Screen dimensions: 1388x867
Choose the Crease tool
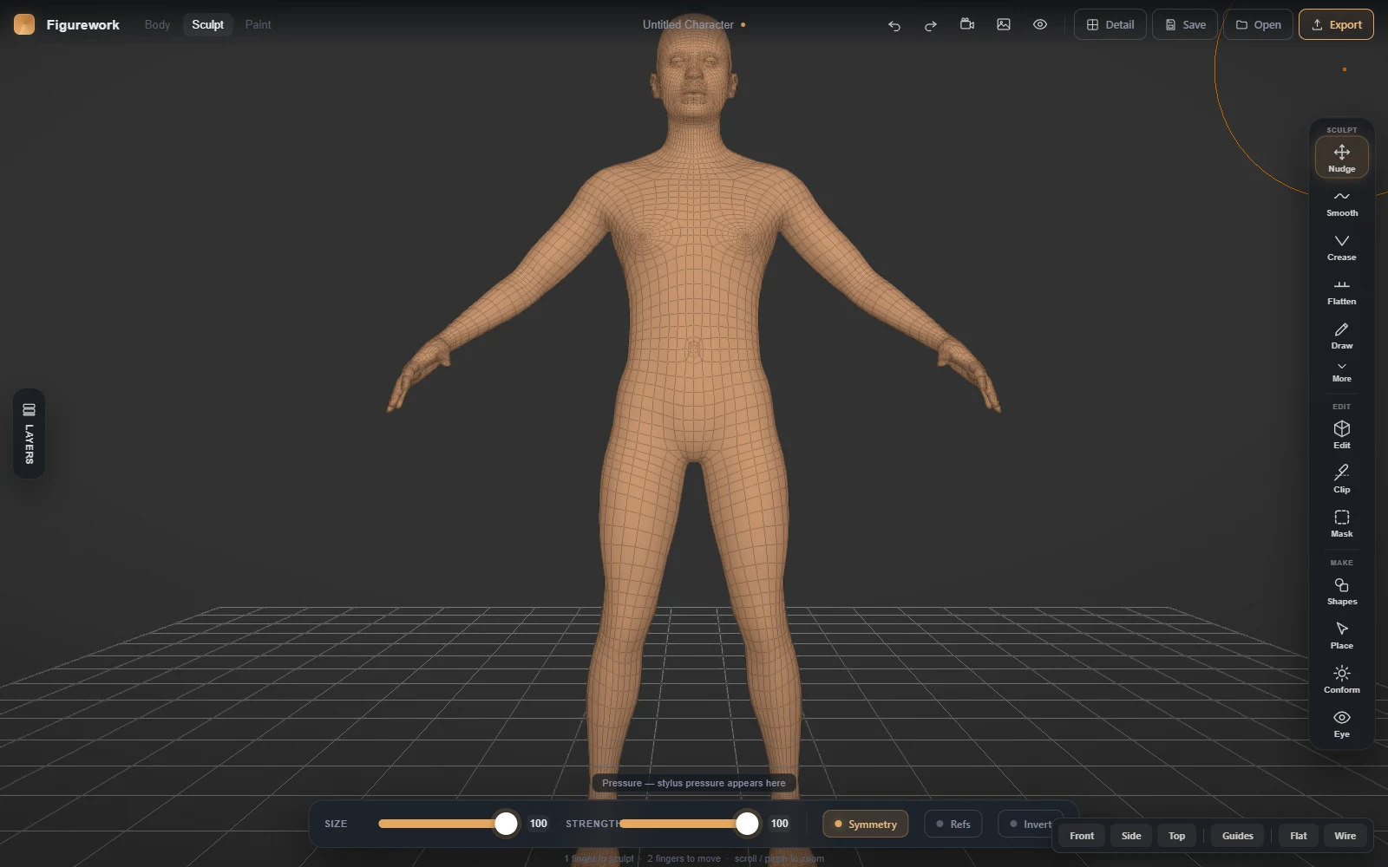(1341, 247)
